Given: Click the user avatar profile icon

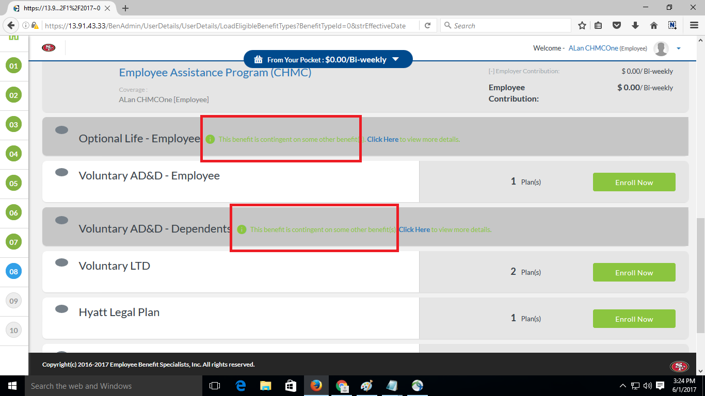Looking at the screenshot, I should click(x=661, y=48).
